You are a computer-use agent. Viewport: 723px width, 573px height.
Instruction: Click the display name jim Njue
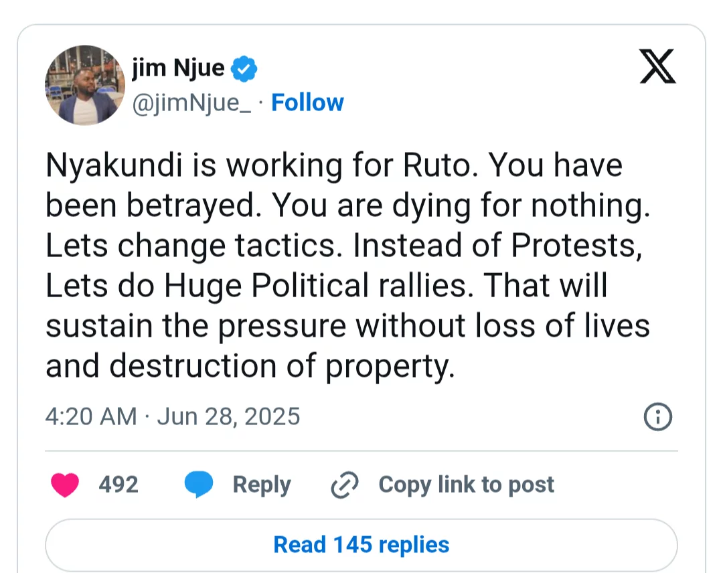pos(178,68)
